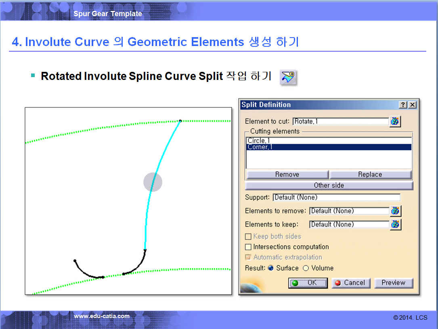Close the Split Definition dialog with X

coord(412,105)
